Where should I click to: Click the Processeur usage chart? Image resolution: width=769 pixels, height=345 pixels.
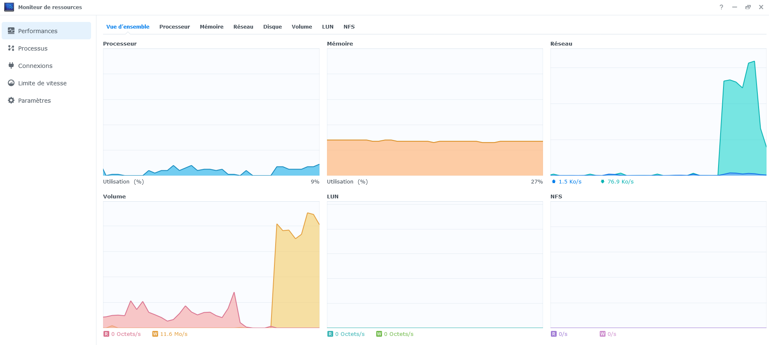[211, 112]
